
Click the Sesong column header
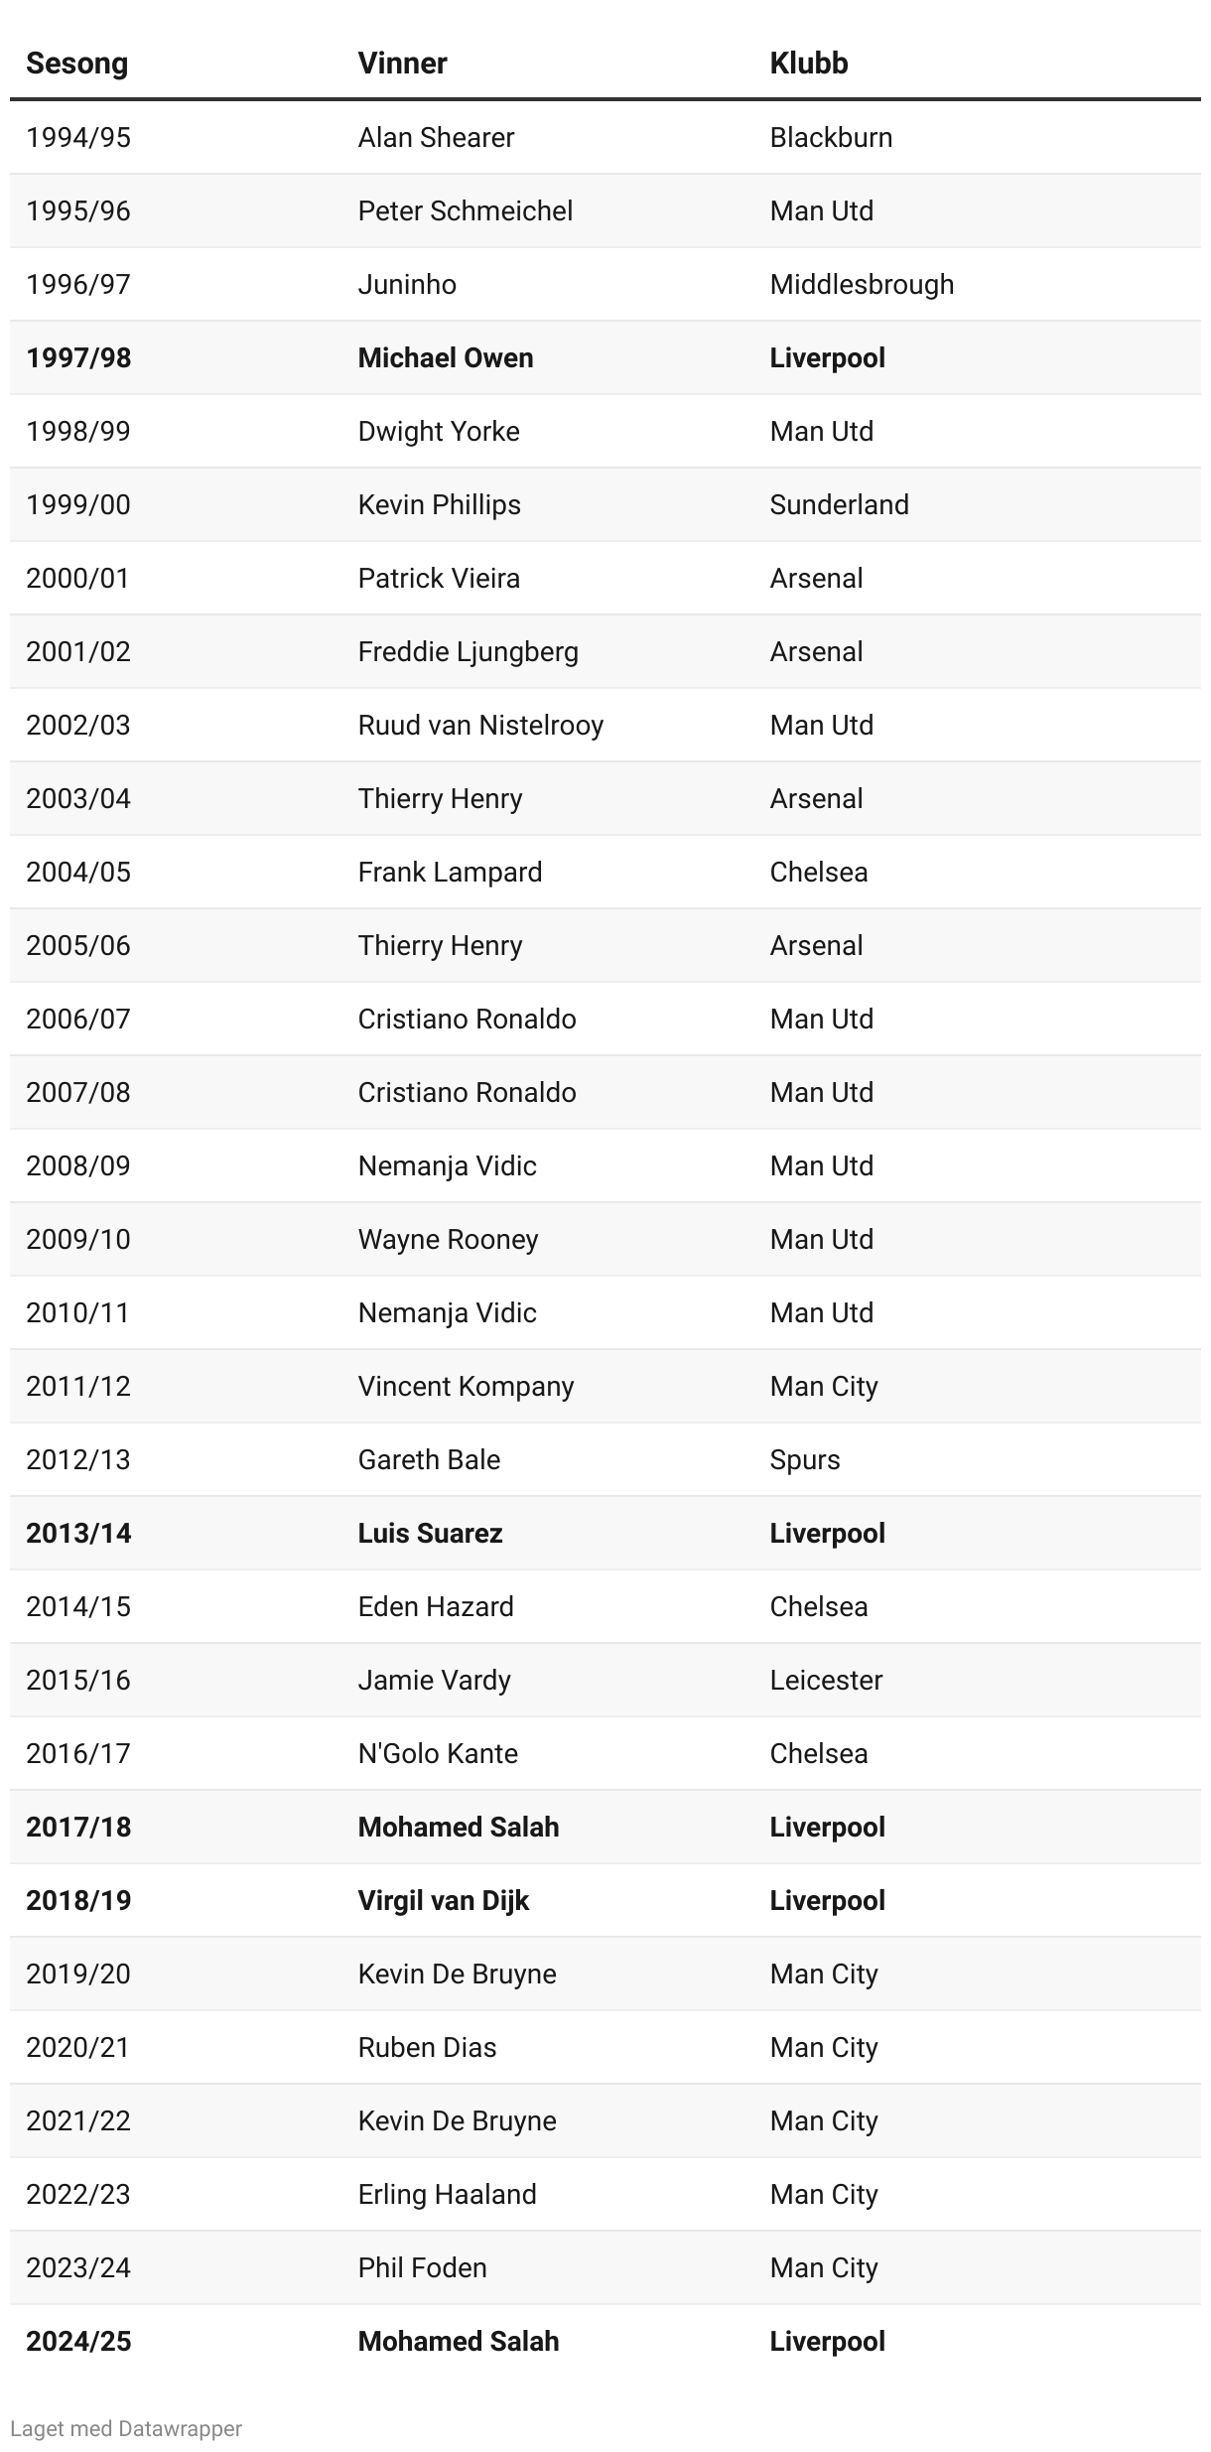click(x=77, y=64)
